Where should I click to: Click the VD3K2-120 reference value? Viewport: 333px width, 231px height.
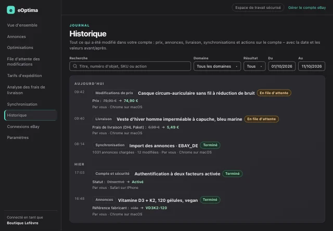point(156,208)
